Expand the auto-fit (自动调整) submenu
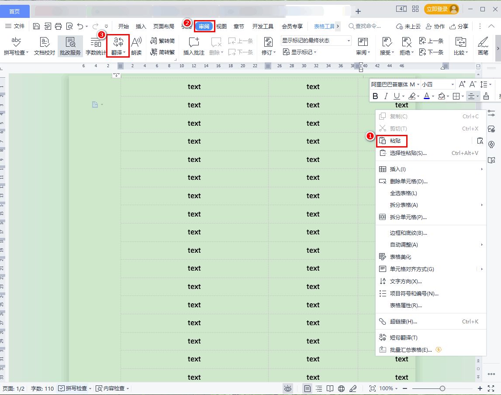The width and height of the screenshot is (501, 395). tap(431, 244)
